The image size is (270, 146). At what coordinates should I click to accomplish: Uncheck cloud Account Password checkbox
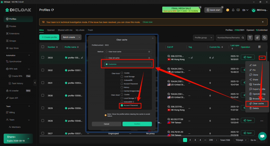click(x=122, y=105)
